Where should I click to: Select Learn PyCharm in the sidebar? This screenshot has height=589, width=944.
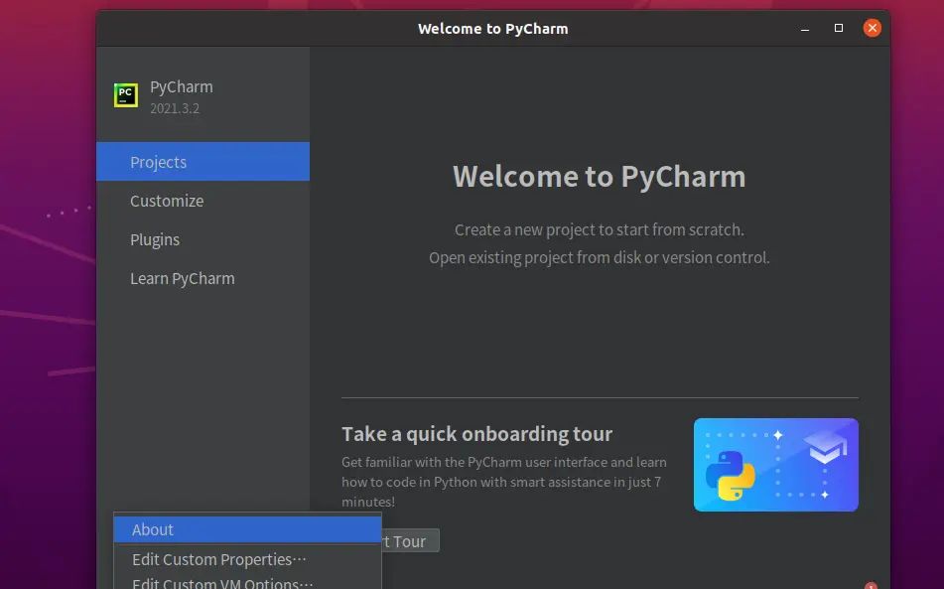(183, 278)
